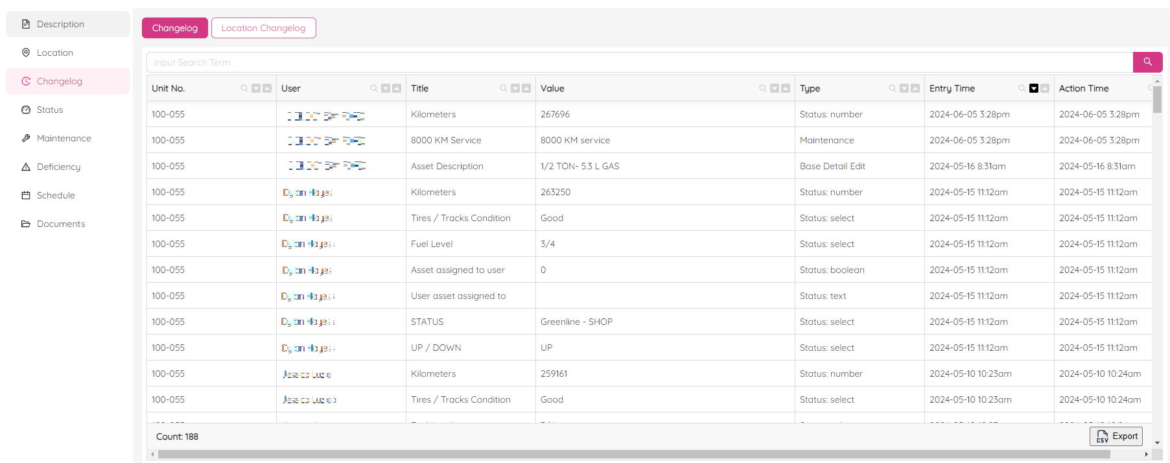This screenshot has width=1170, height=463.
Task: Open search filter for Title column
Action: click(x=504, y=89)
